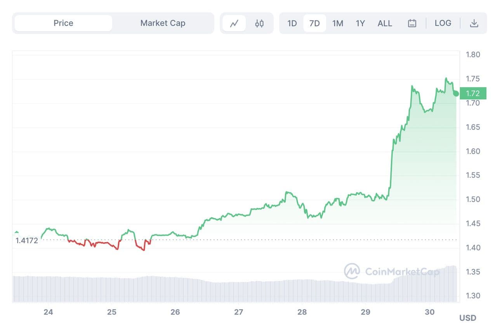Screen dimensions: 497x329
Task: Select the Market Cap tab
Action: 163,23
